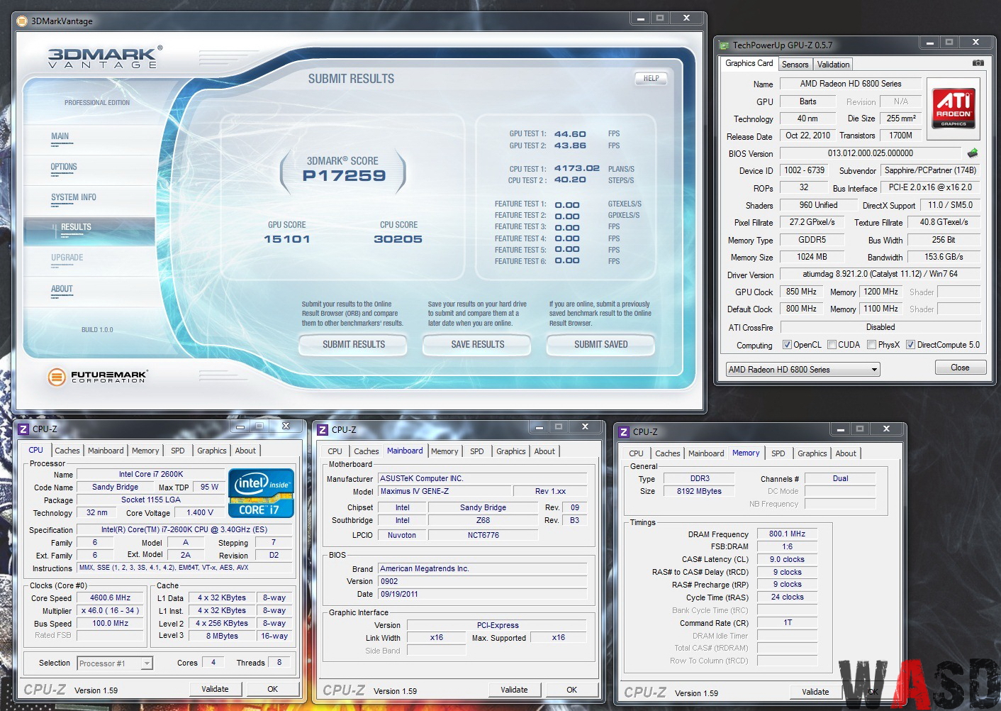Viewport: 1001px width, 711px height.
Task: Open About tab in the CPU-Z Mainboard window
Action: coord(544,451)
